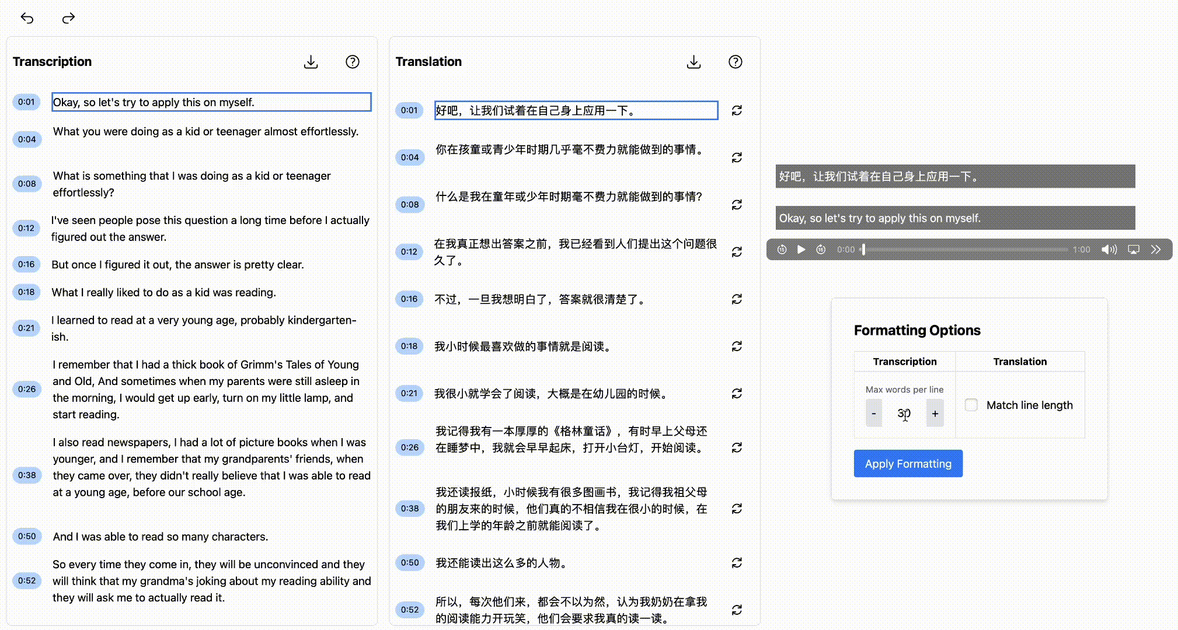Skip back 15 seconds in the video
The width and height of the screenshot is (1178, 630).
click(x=782, y=249)
